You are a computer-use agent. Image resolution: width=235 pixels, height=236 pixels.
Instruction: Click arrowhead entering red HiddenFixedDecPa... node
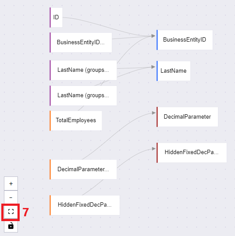point(154,149)
